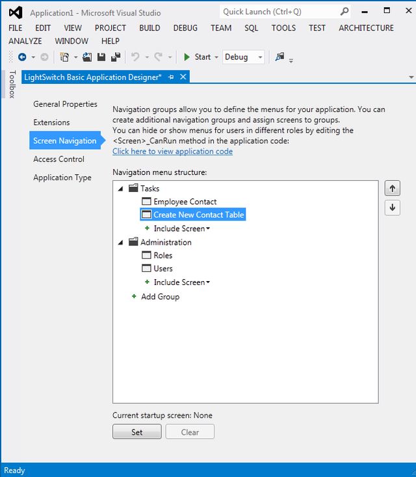Screen dimensions: 416x477
Task: Click the Roles screen icon
Action: pos(146,255)
